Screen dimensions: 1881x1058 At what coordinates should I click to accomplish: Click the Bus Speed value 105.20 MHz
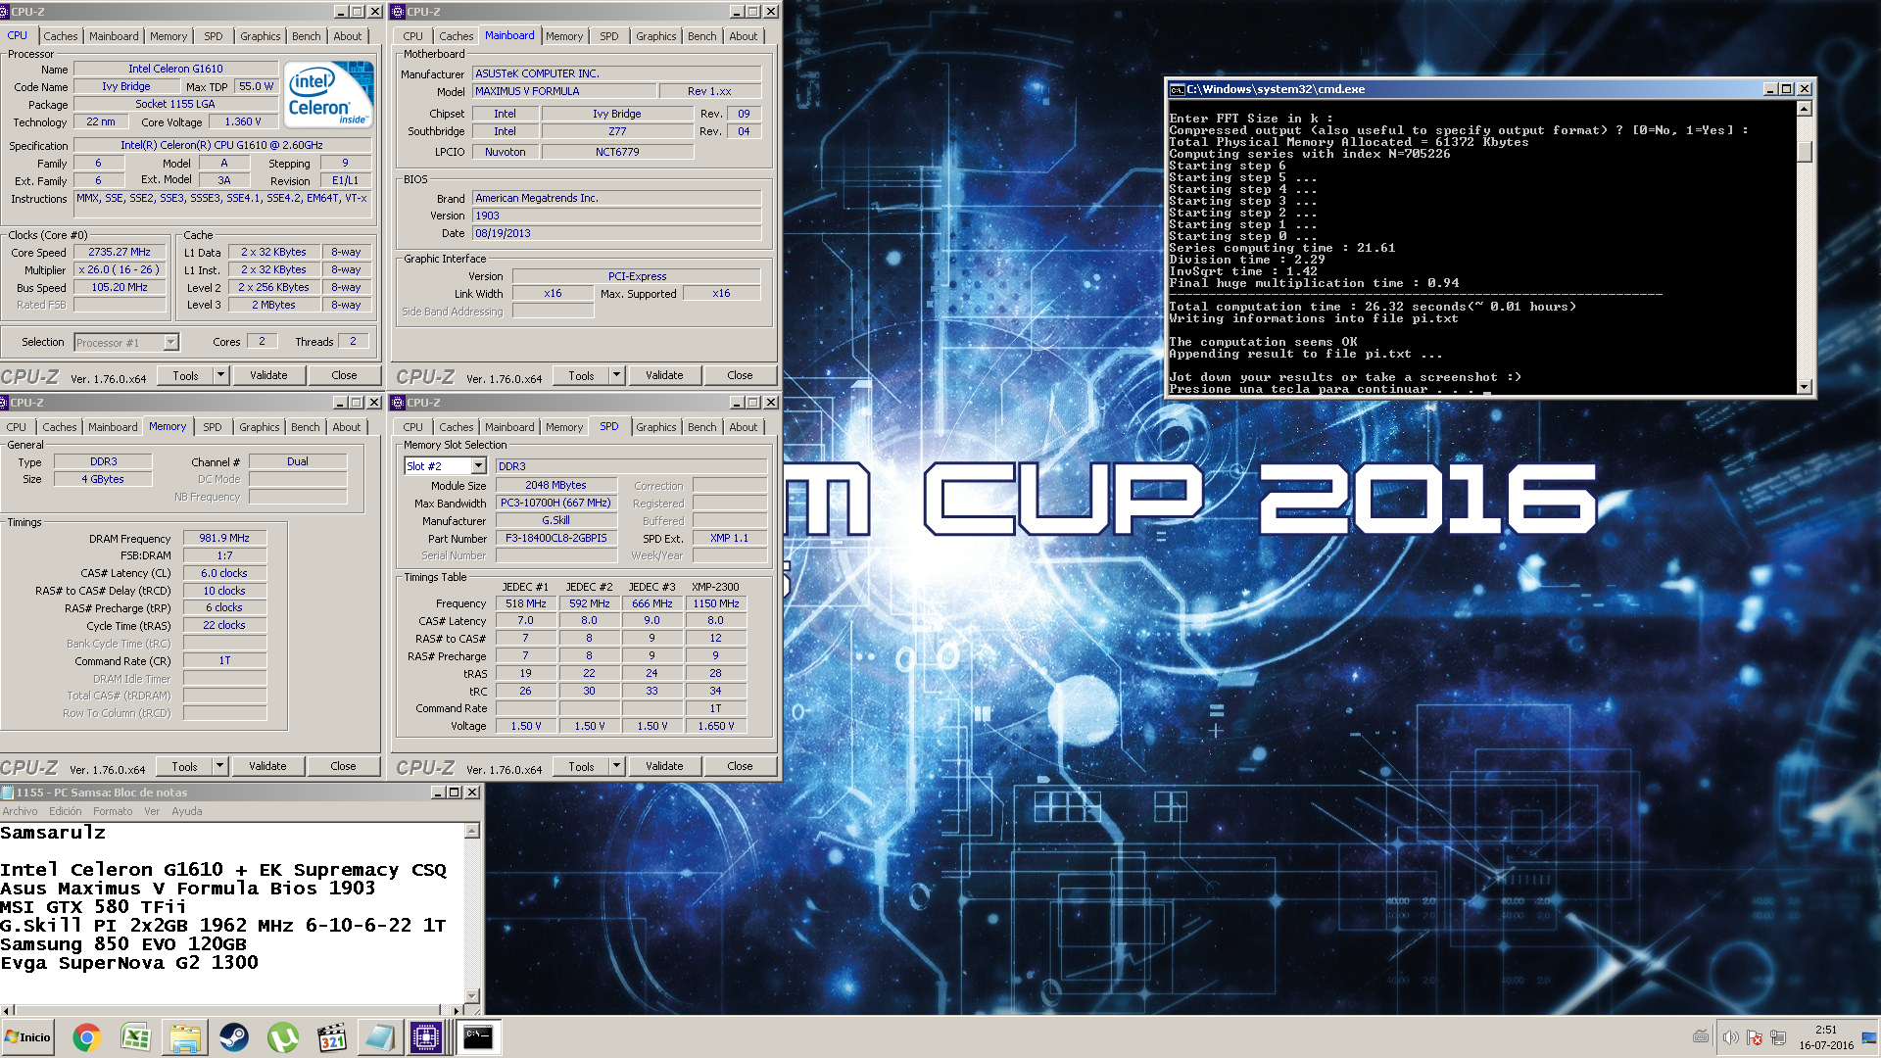(x=120, y=287)
